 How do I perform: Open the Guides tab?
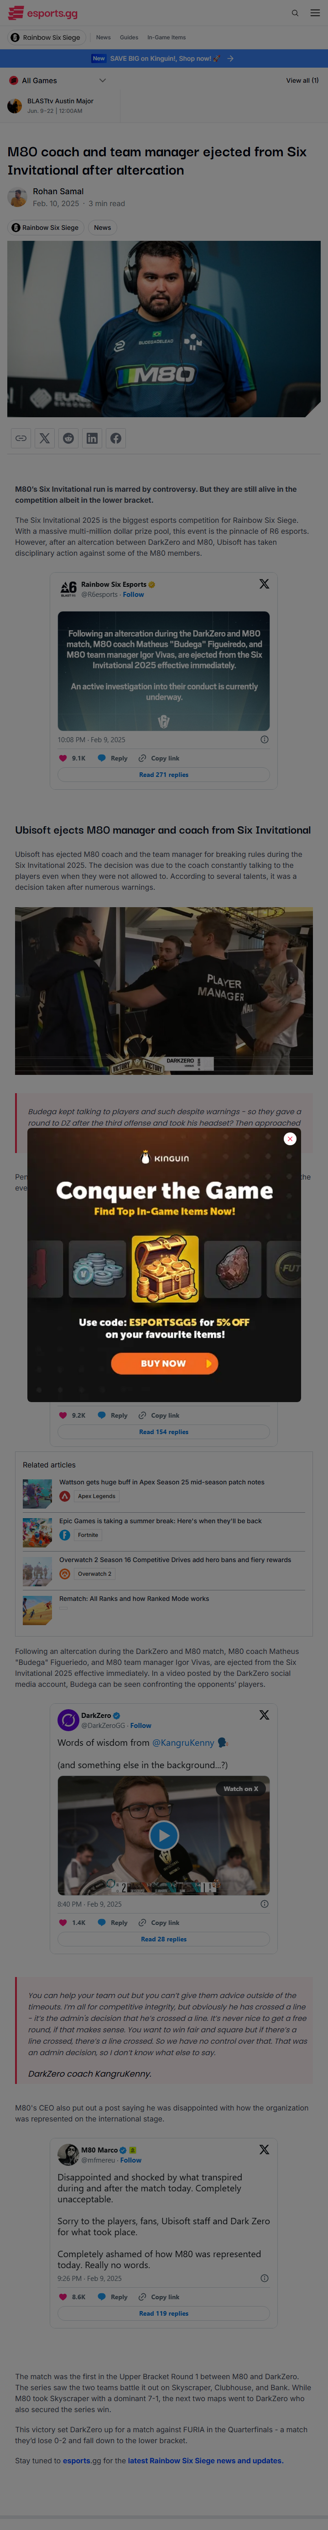pyautogui.click(x=128, y=37)
